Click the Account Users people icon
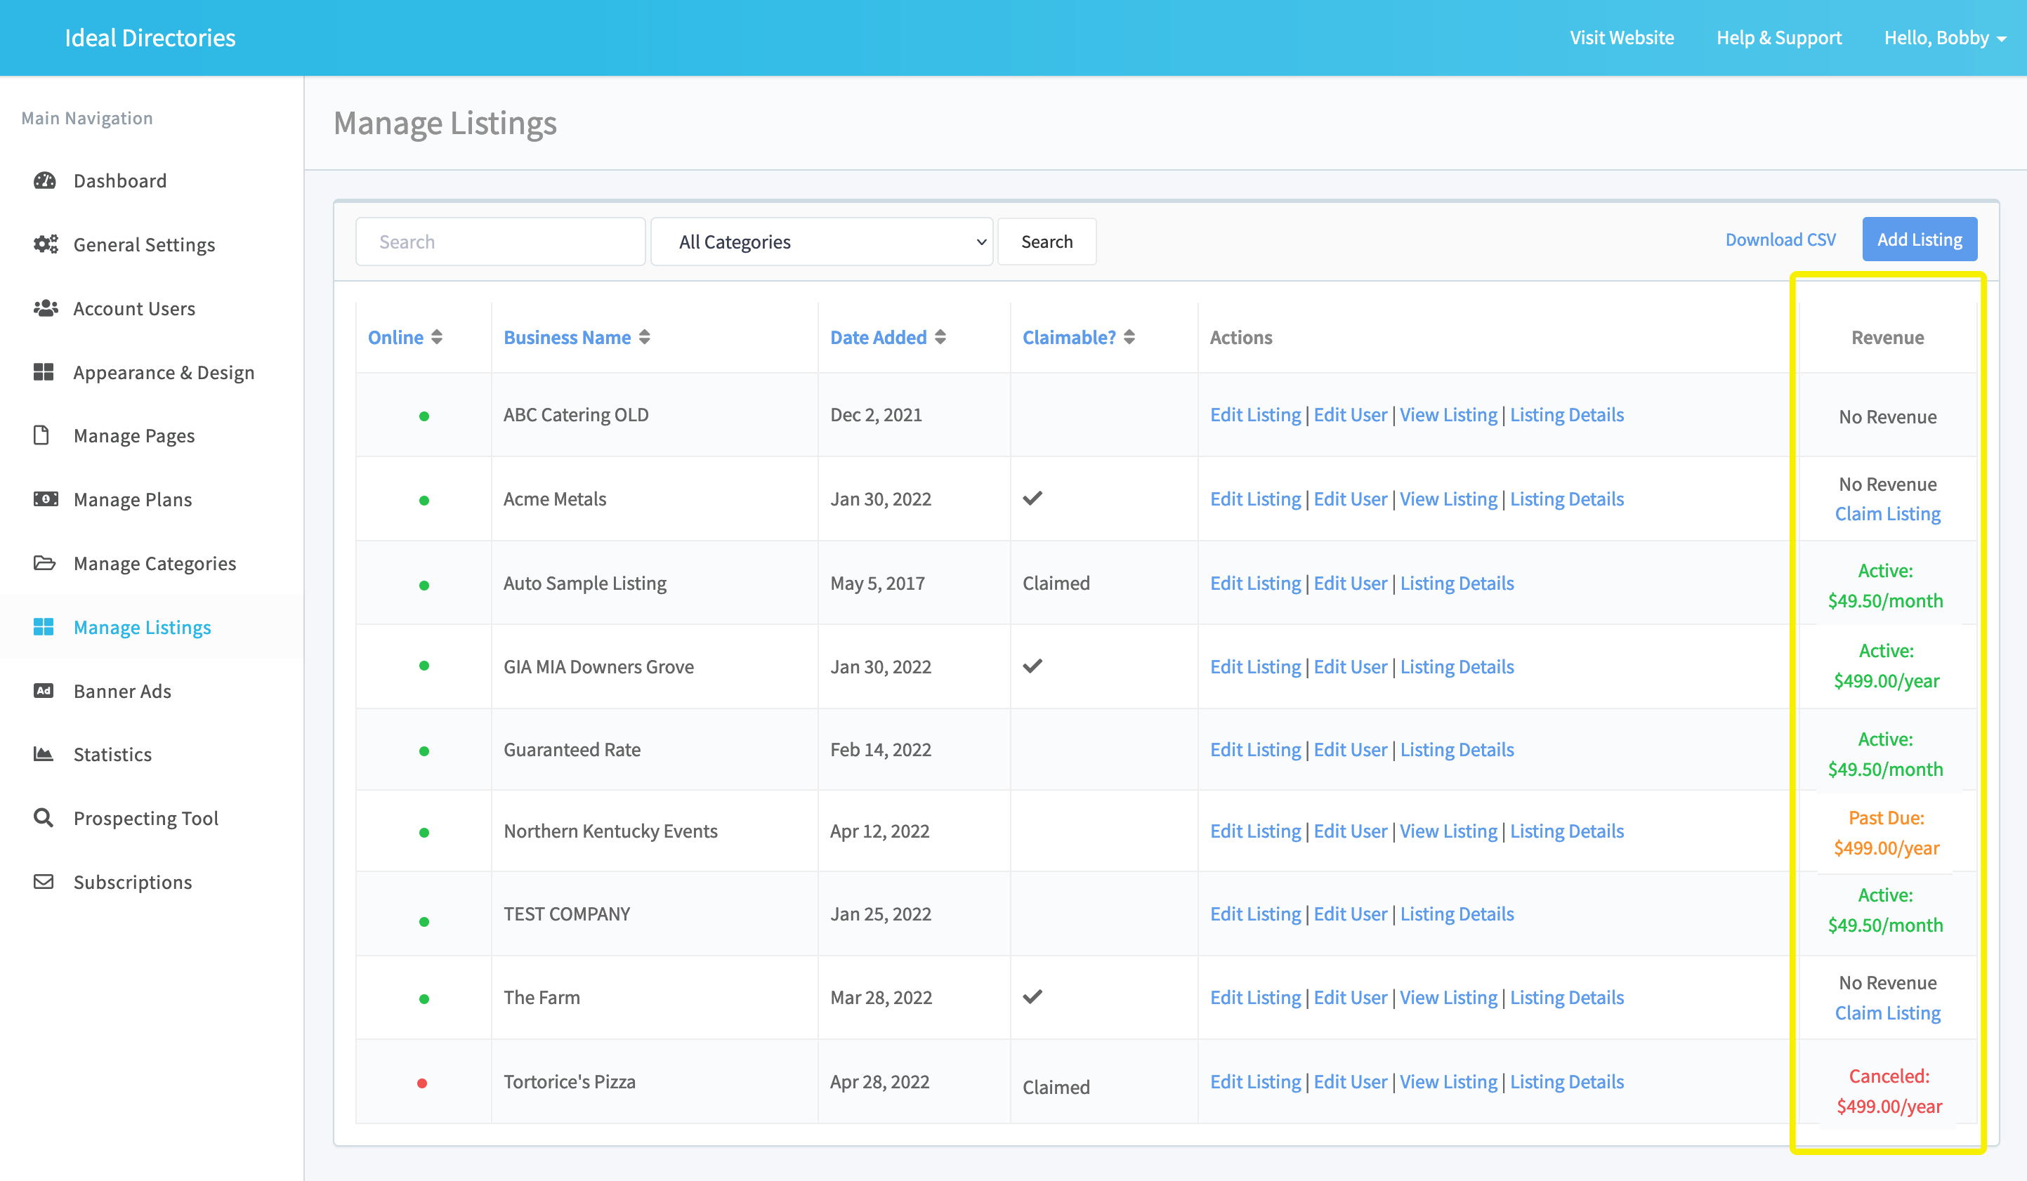This screenshot has width=2027, height=1181. coord(45,308)
